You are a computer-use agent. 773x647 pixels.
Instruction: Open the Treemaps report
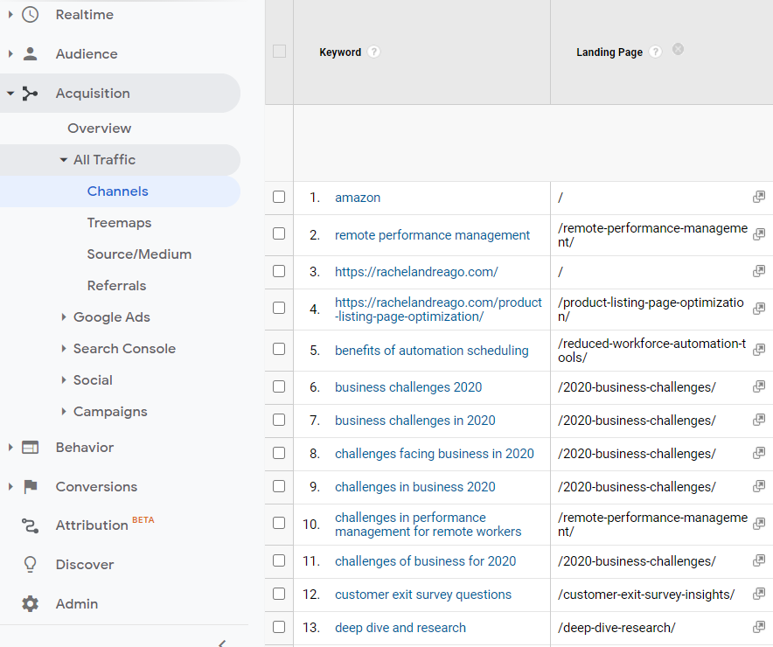coord(119,223)
